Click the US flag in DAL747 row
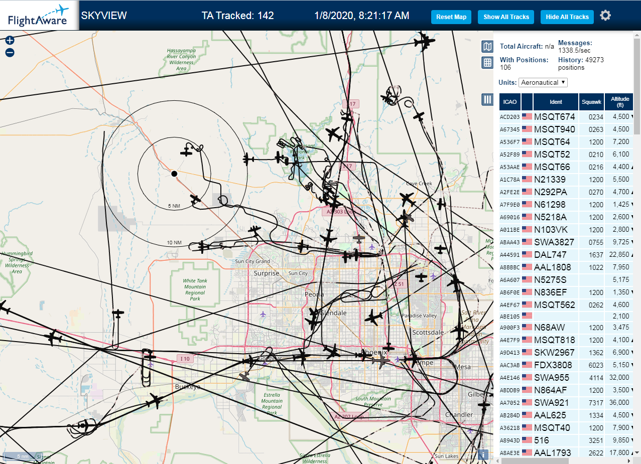This screenshot has width=641, height=464. pos(527,254)
